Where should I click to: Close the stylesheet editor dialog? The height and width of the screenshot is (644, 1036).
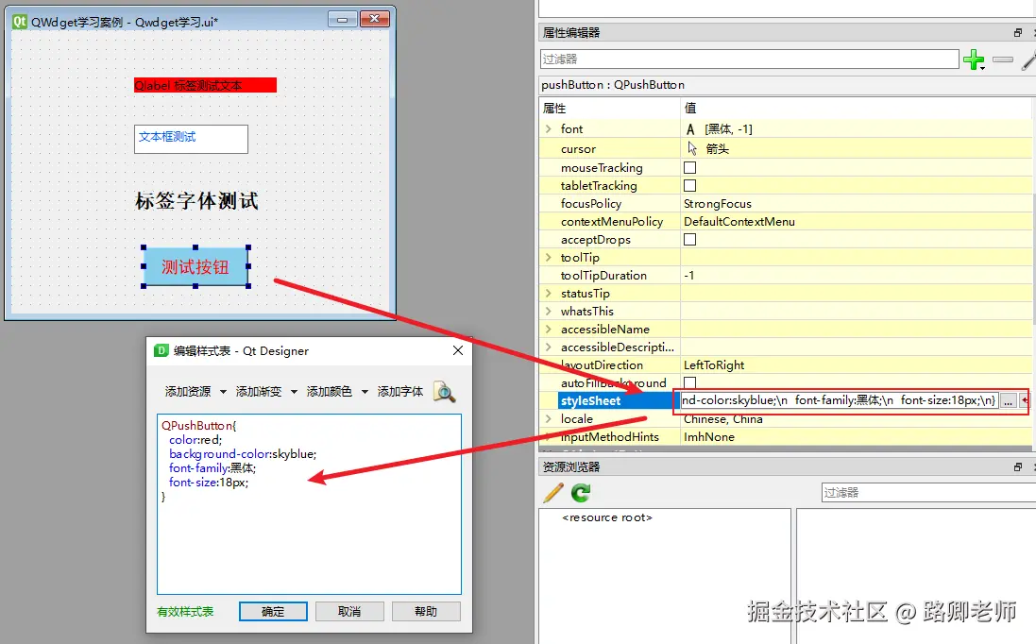pos(458,350)
